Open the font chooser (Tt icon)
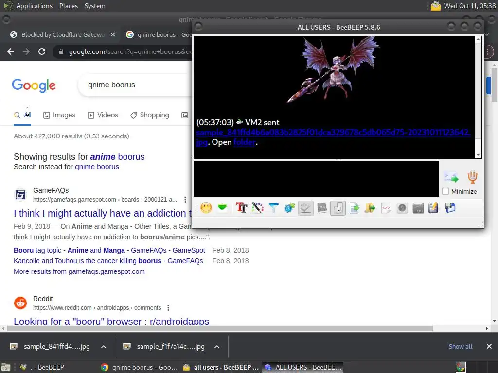 point(241,208)
